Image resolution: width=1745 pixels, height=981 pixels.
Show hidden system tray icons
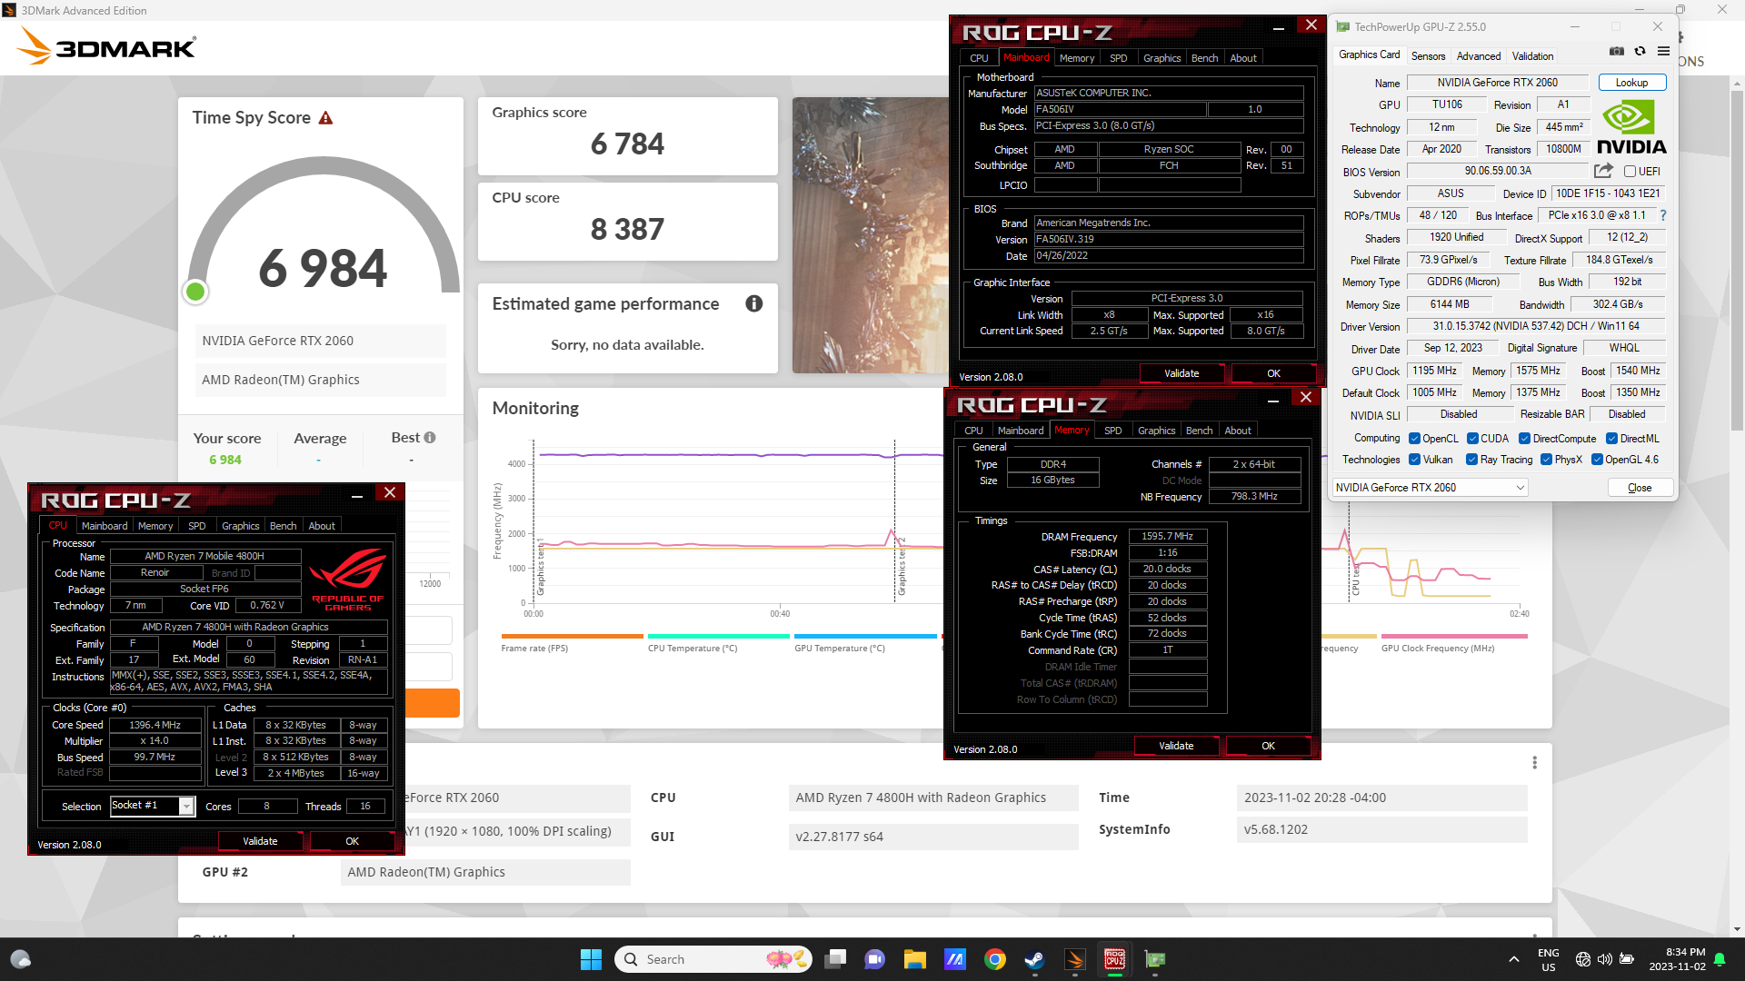coord(1513,959)
